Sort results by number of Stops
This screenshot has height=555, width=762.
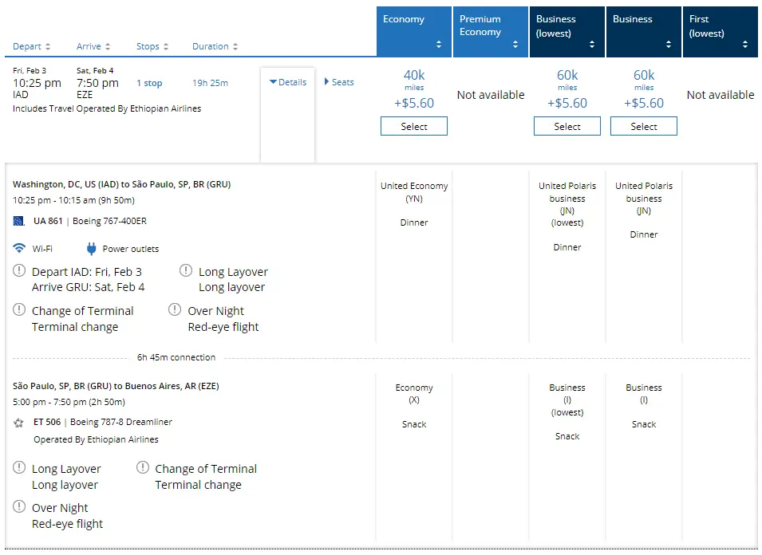(x=152, y=46)
